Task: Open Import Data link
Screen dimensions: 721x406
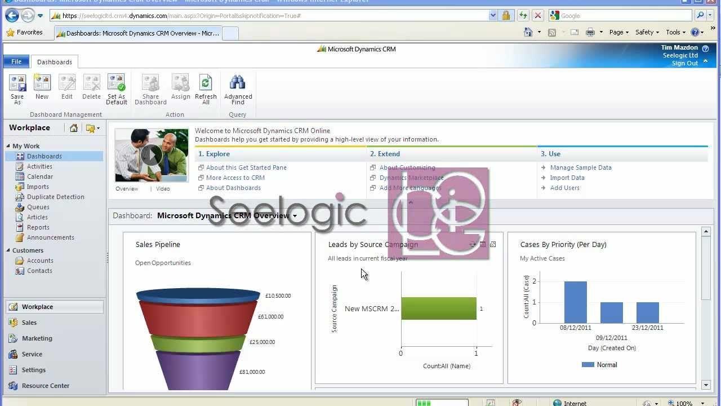Action: [567, 178]
